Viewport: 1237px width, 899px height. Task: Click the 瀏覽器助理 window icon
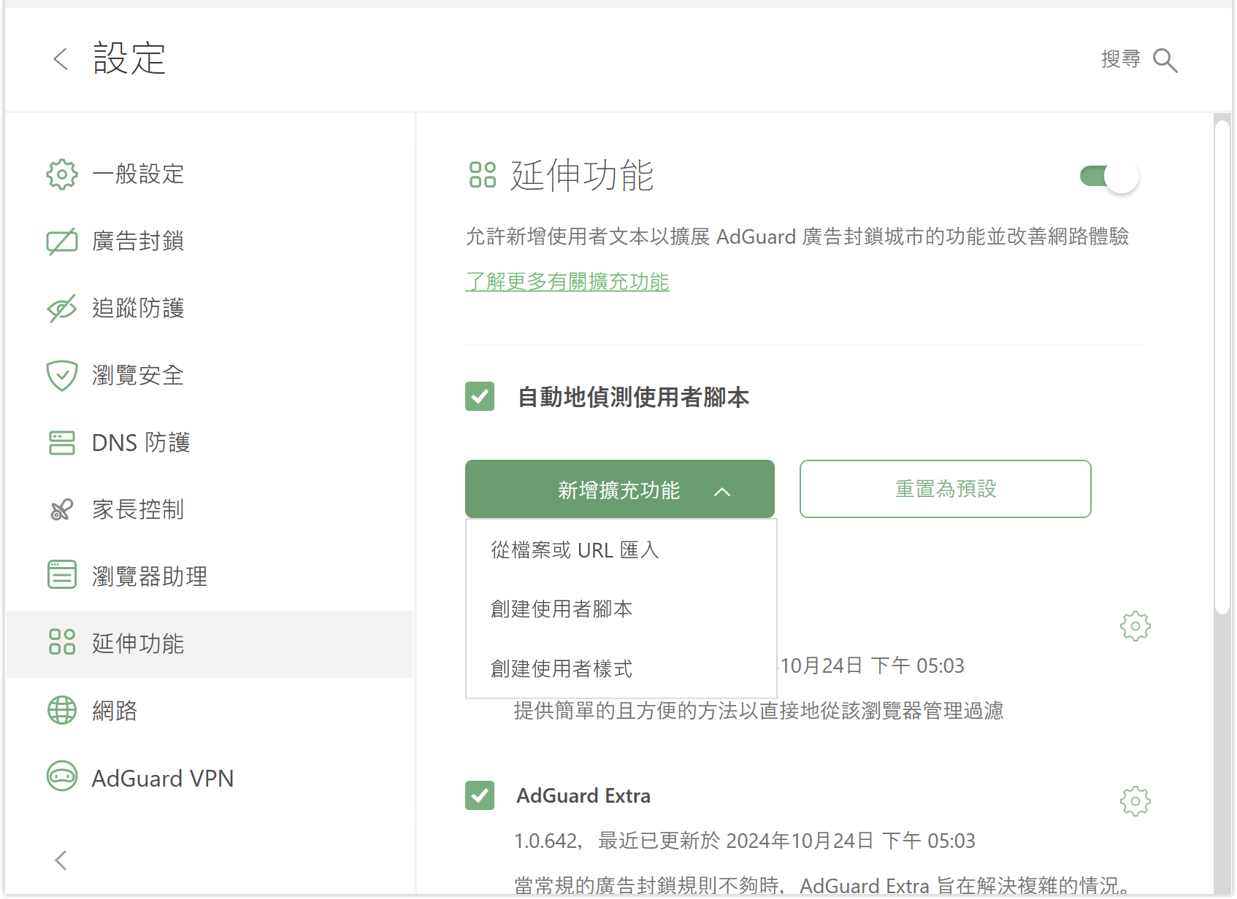(62, 575)
